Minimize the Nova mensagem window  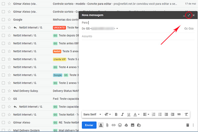pos(184,15)
